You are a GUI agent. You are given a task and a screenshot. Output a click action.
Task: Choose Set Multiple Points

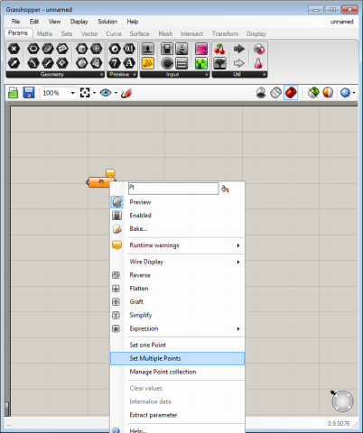pyautogui.click(x=178, y=358)
